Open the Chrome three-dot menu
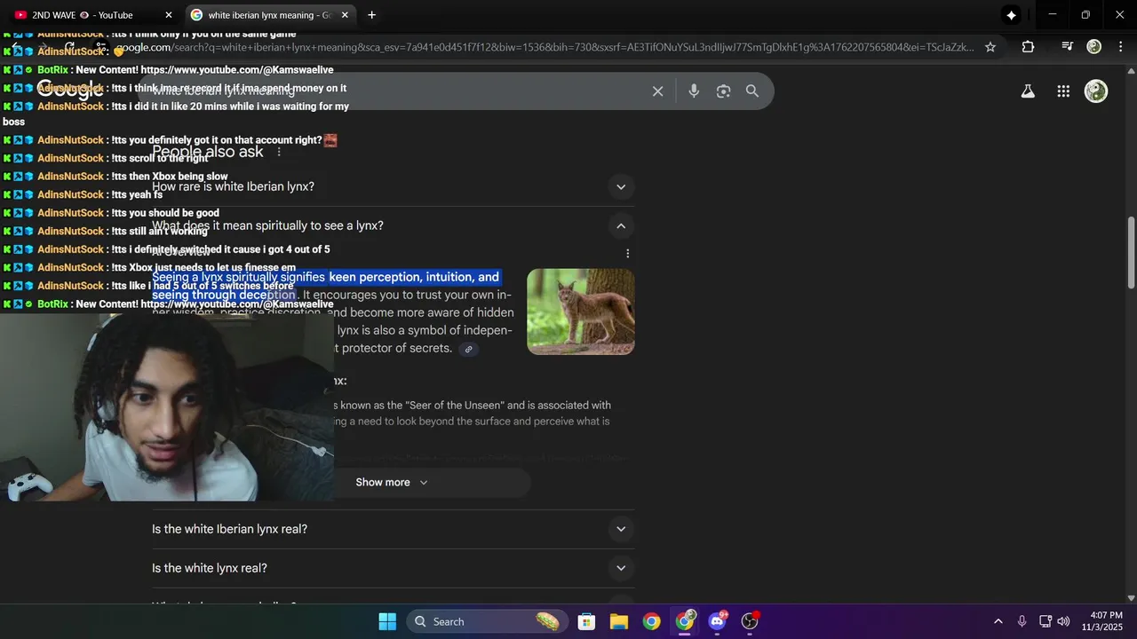1137x639 pixels. tap(1120, 47)
